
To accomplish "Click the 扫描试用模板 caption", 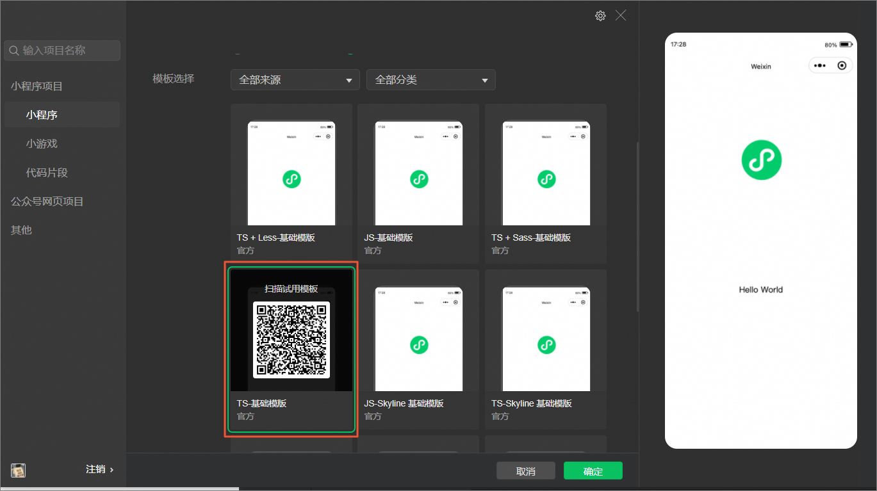I will [291, 289].
